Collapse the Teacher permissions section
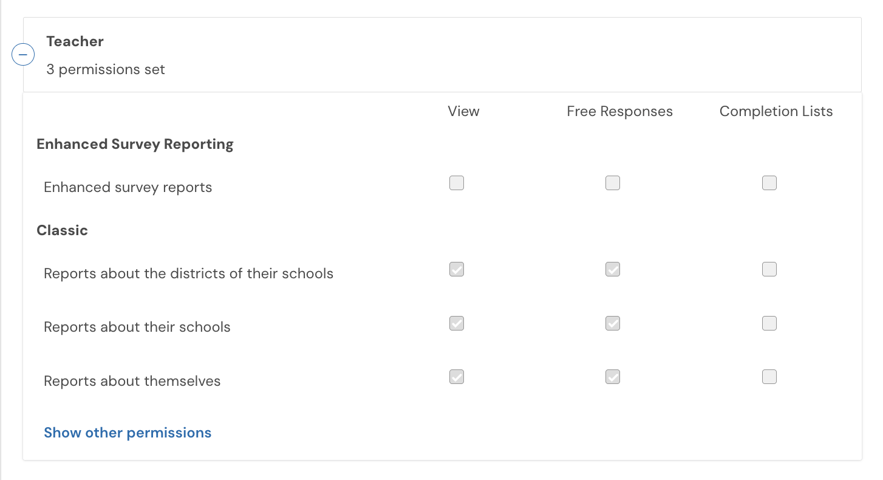This screenshot has height=480, width=883. click(x=23, y=55)
